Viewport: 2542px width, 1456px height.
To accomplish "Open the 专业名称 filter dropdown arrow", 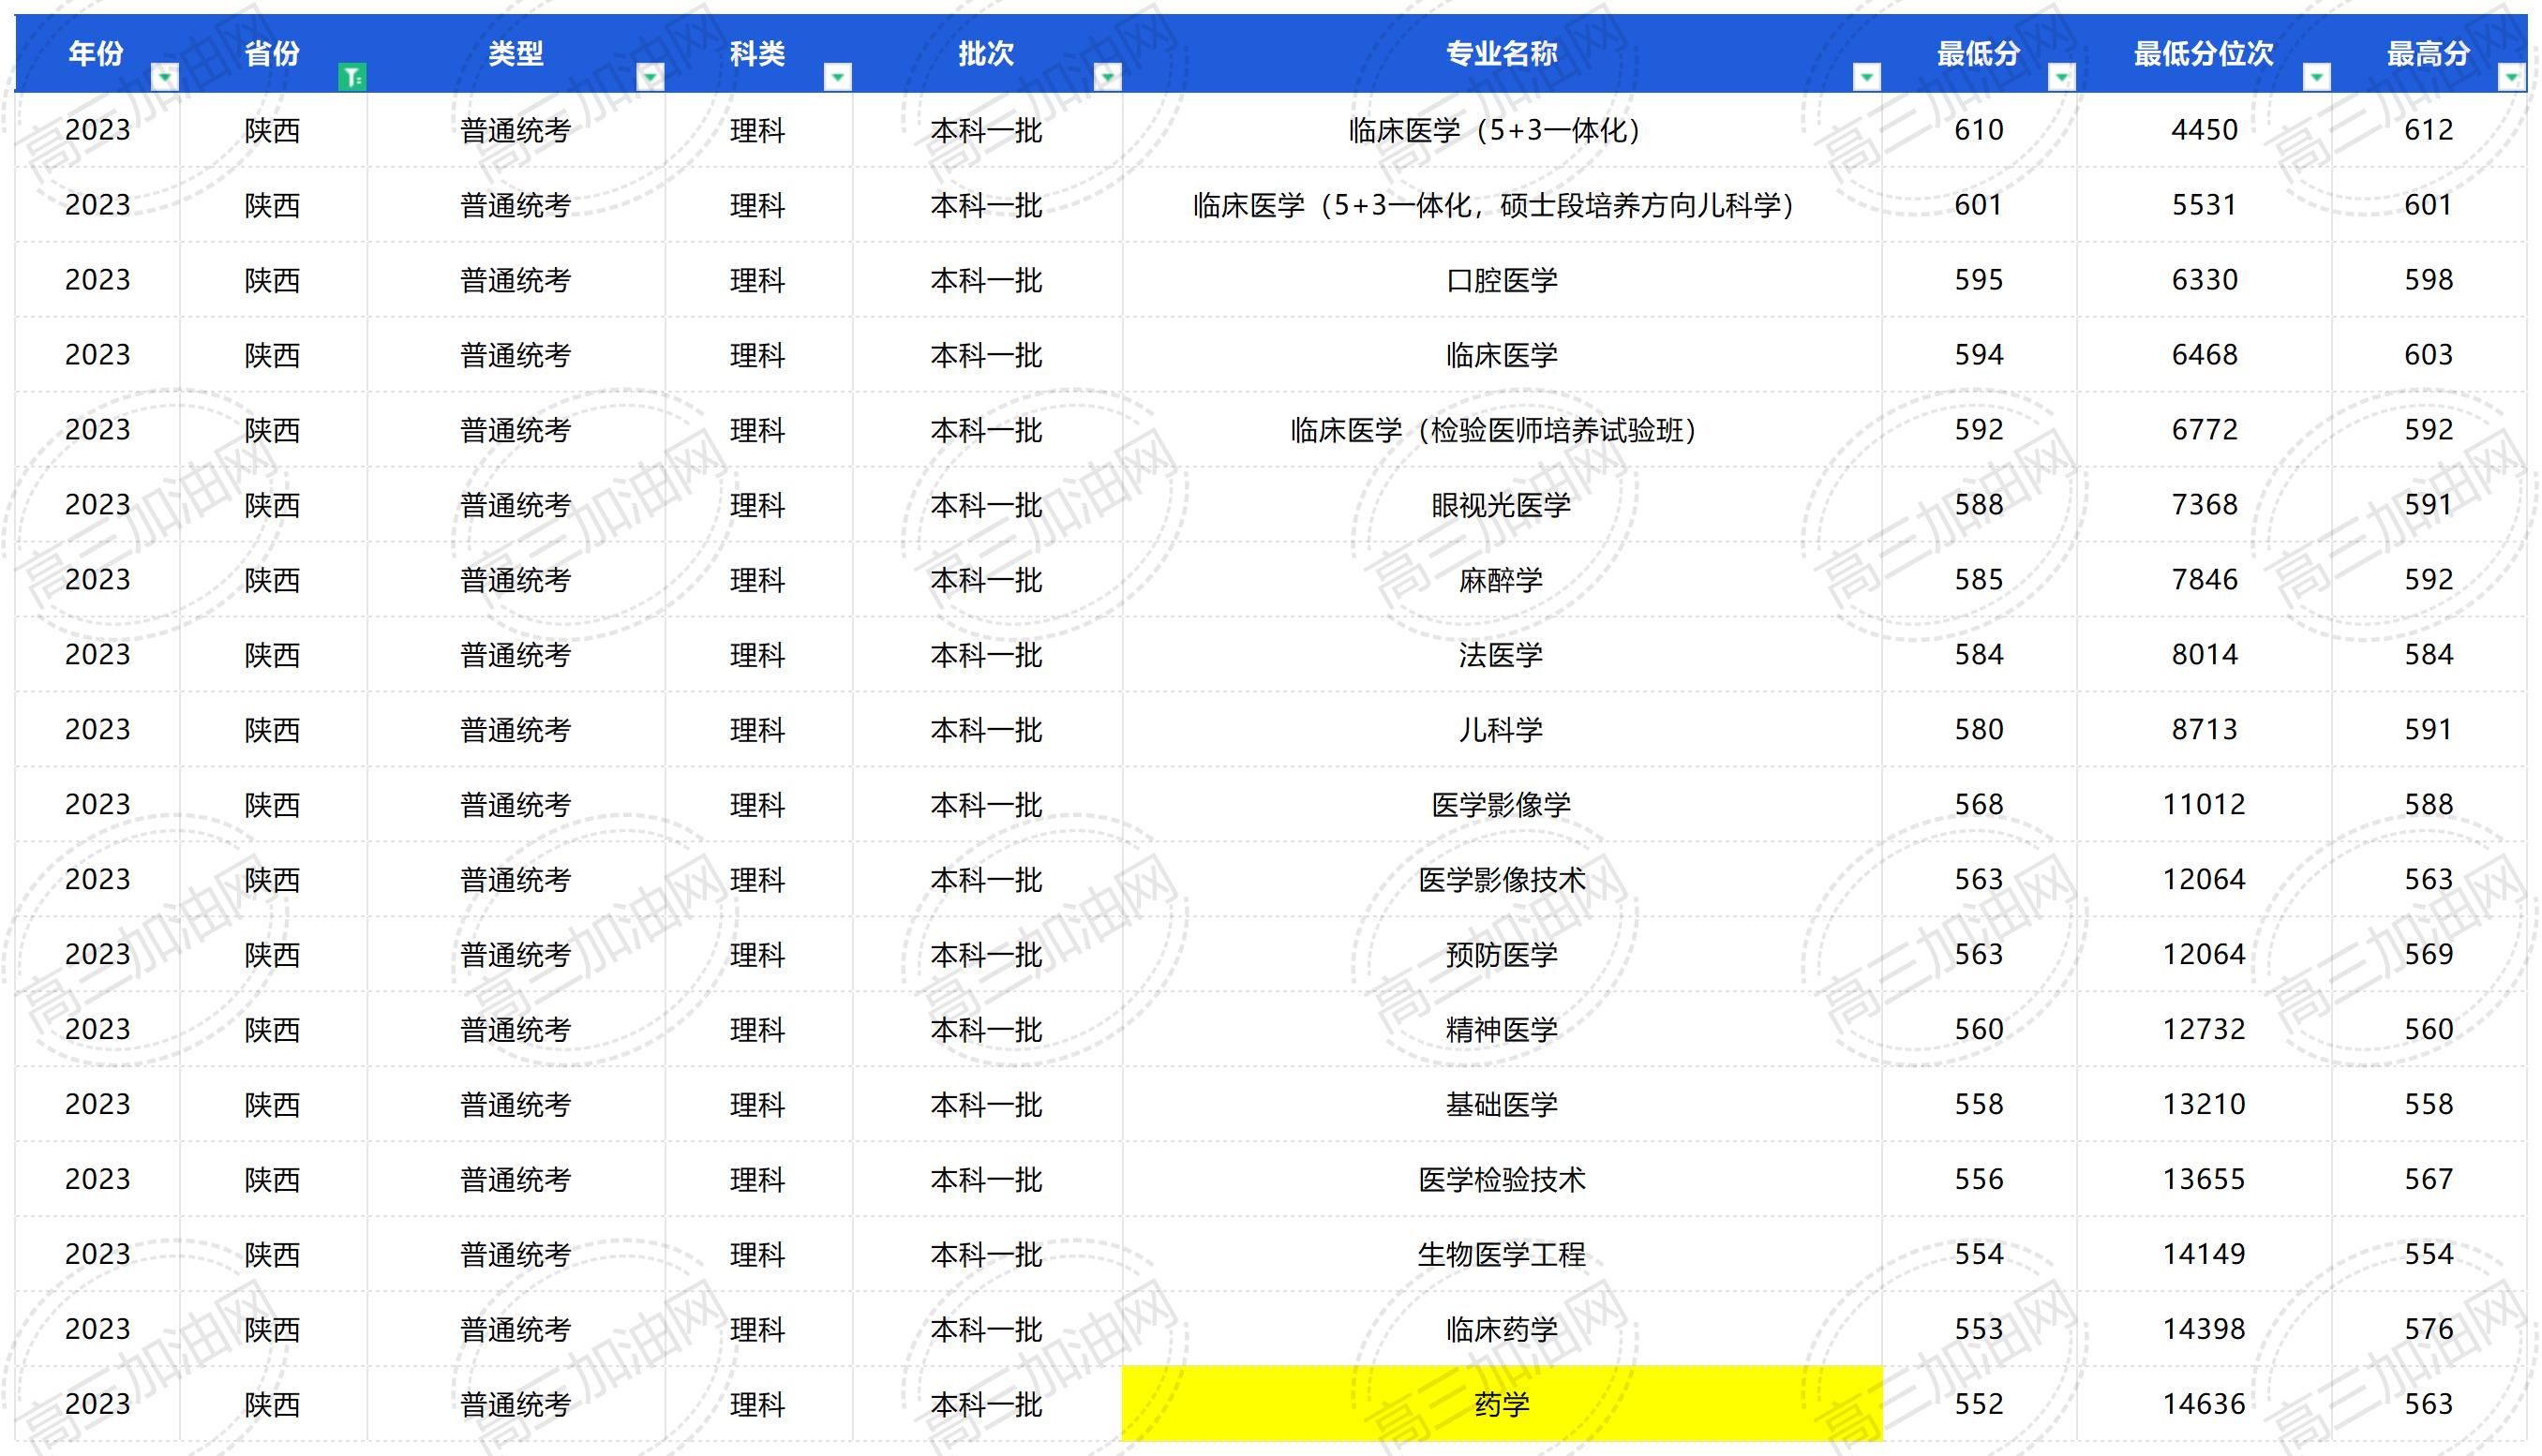I will [x=1867, y=77].
